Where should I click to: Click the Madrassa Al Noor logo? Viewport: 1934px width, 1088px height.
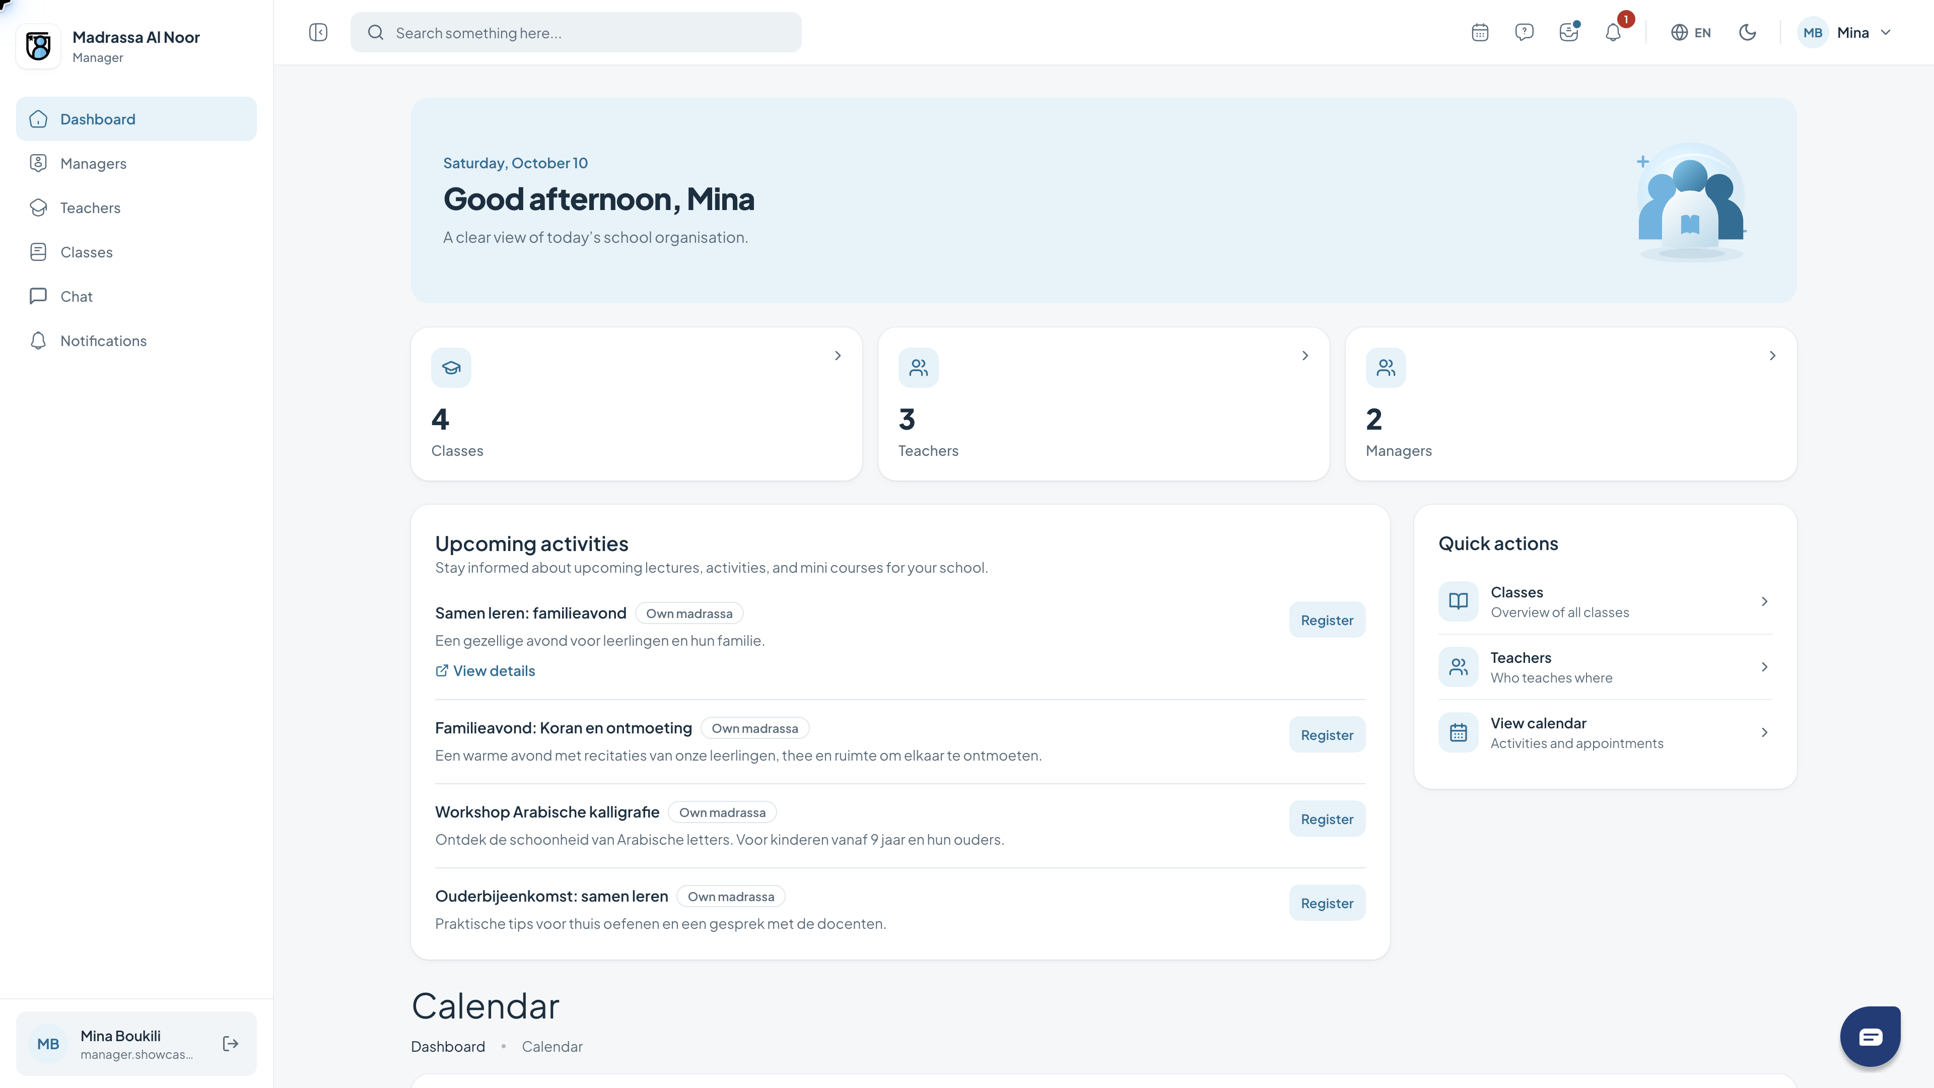click(38, 46)
